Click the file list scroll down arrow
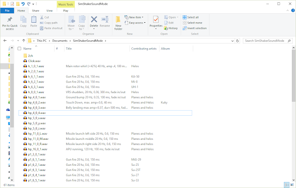The image size is (296, 188). coord(293,180)
